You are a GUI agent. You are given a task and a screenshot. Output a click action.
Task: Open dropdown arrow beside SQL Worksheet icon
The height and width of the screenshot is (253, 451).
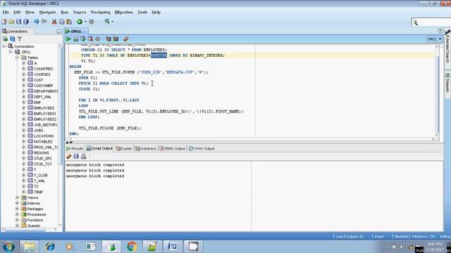click(113, 22)
